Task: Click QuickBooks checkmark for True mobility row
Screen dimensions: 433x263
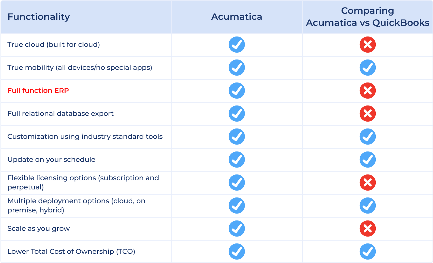Action: [368, 68]
